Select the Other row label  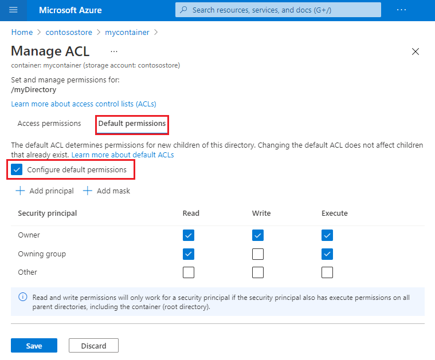(28, 272)
